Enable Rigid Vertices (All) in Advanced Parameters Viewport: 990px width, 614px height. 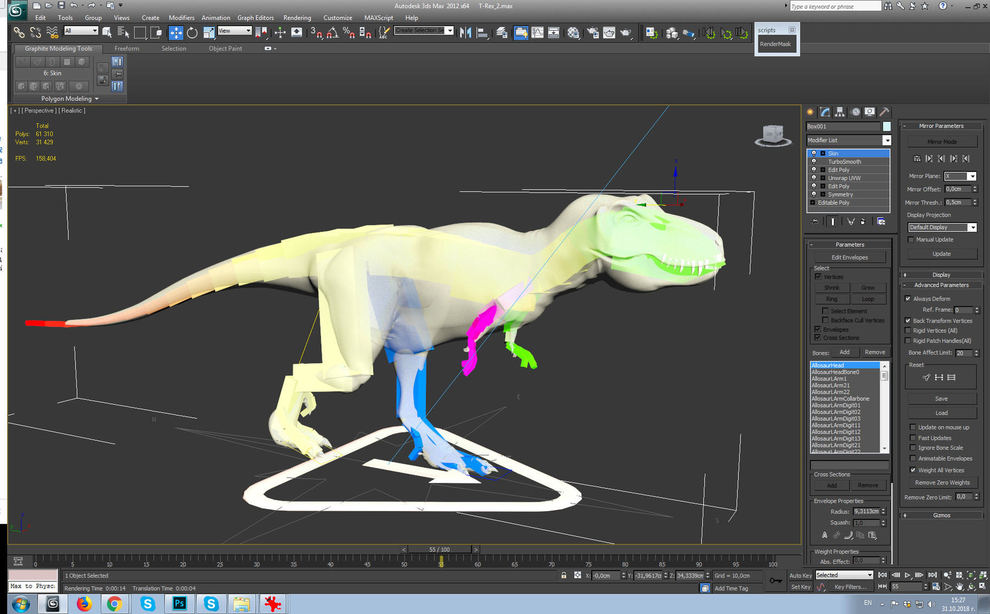[x=908, y=330]
